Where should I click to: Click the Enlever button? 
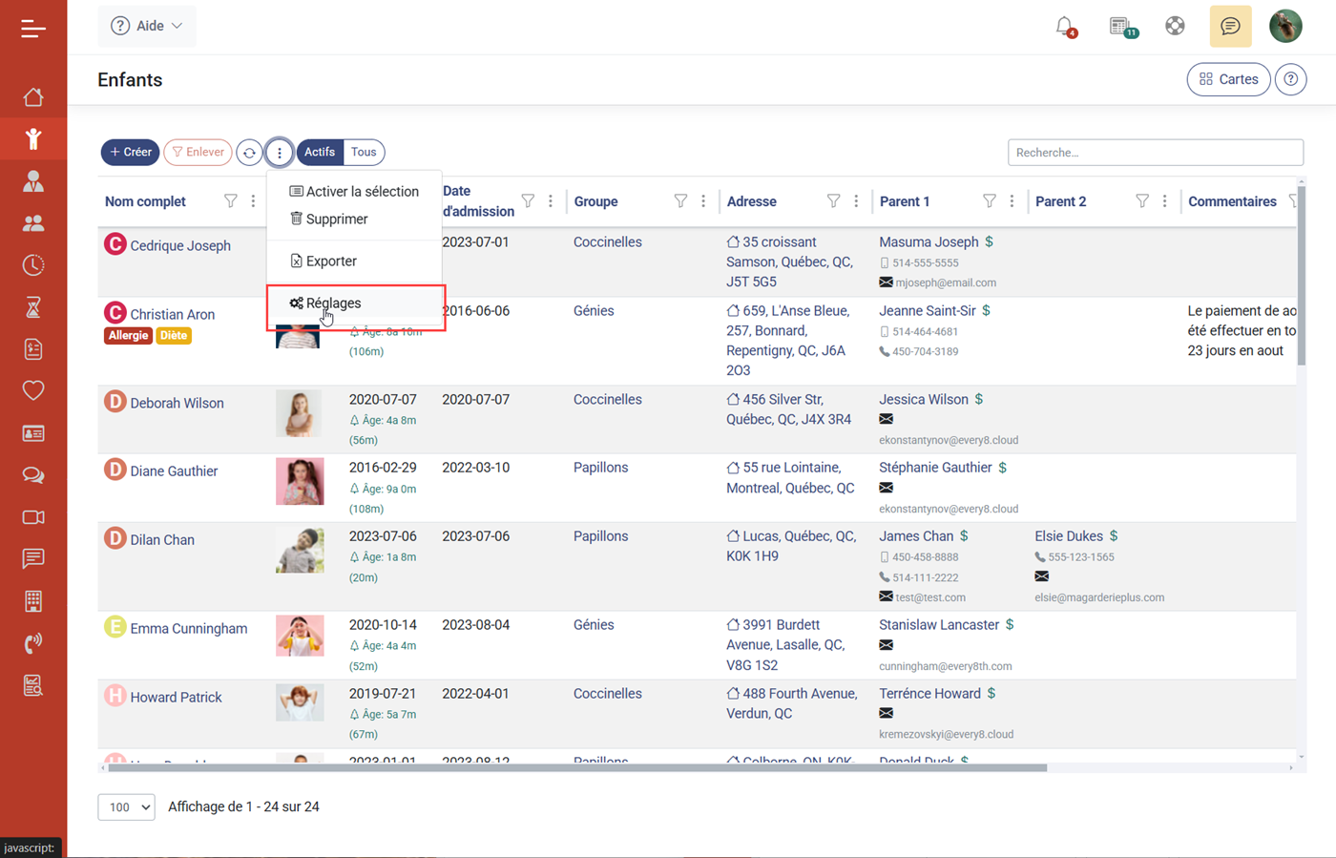pos(198,152)
